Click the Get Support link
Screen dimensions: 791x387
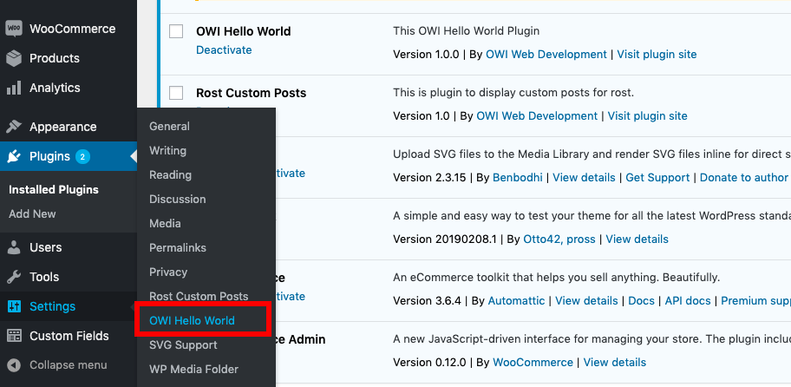pos(657,178)
